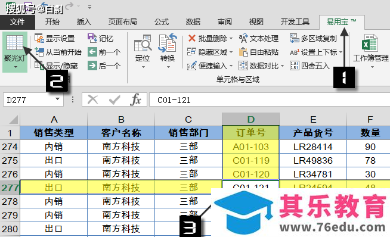The image size is (390, 237).
Task: Click 从当前开始 start from current
Action: click(x=58, y=52)
